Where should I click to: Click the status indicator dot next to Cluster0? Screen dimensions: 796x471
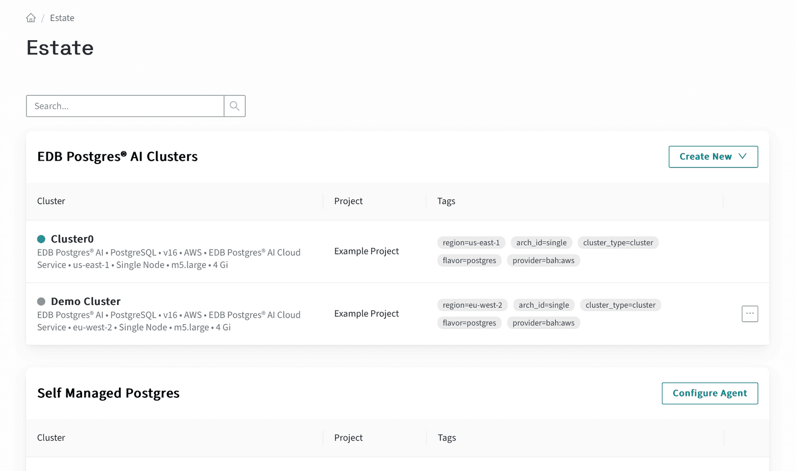point(41,239)
